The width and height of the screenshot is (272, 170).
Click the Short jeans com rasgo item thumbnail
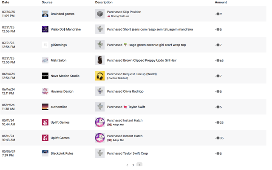100,29
